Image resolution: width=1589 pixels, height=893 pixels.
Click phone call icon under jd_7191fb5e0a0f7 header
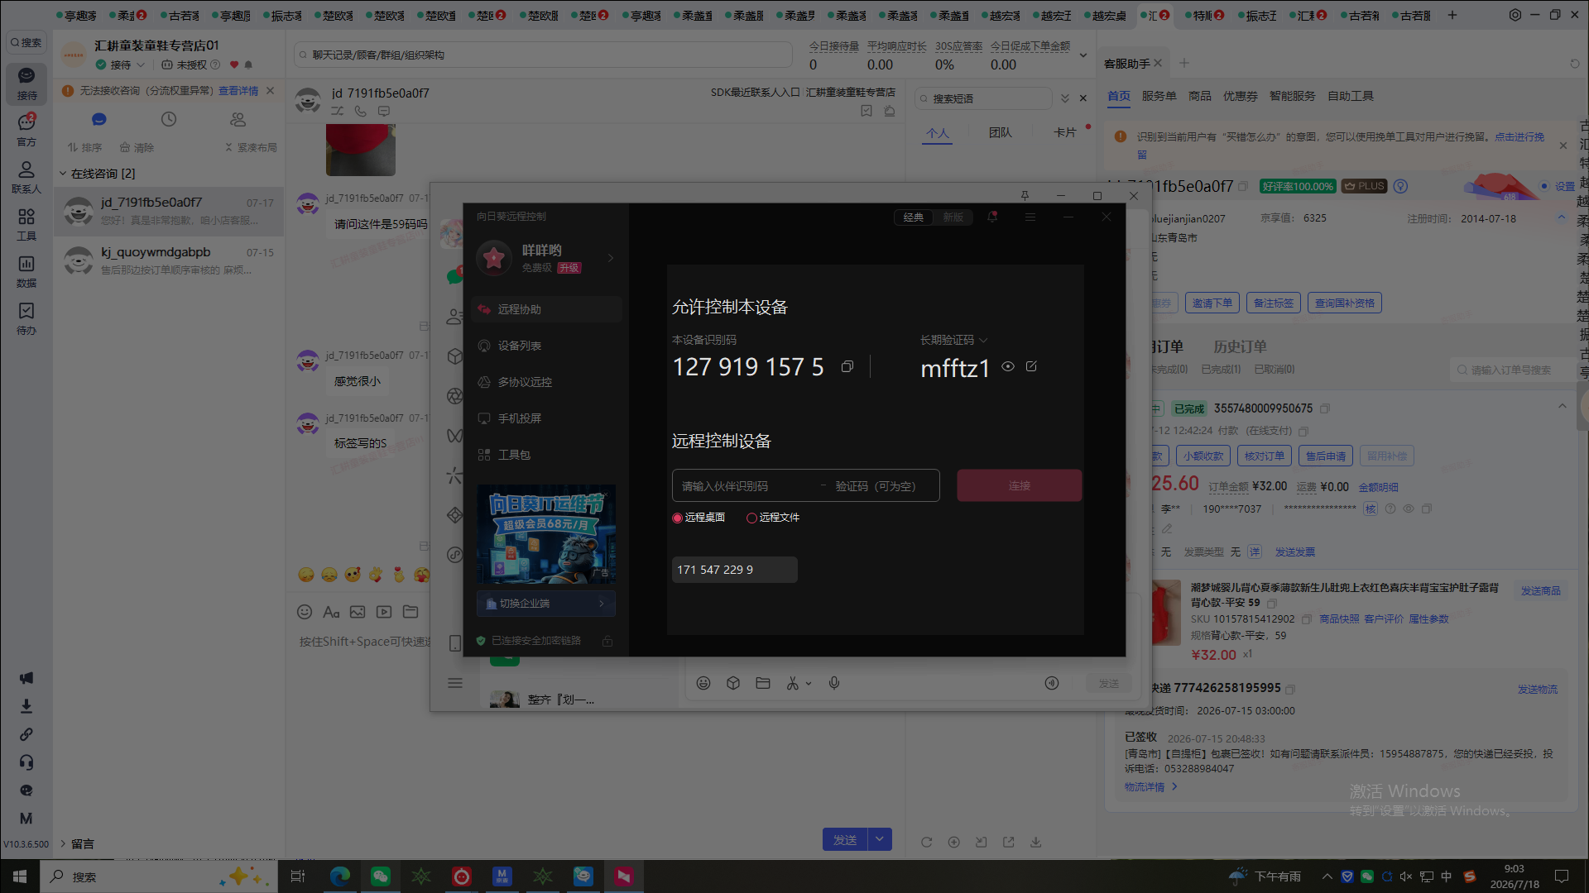pos(361,111)
